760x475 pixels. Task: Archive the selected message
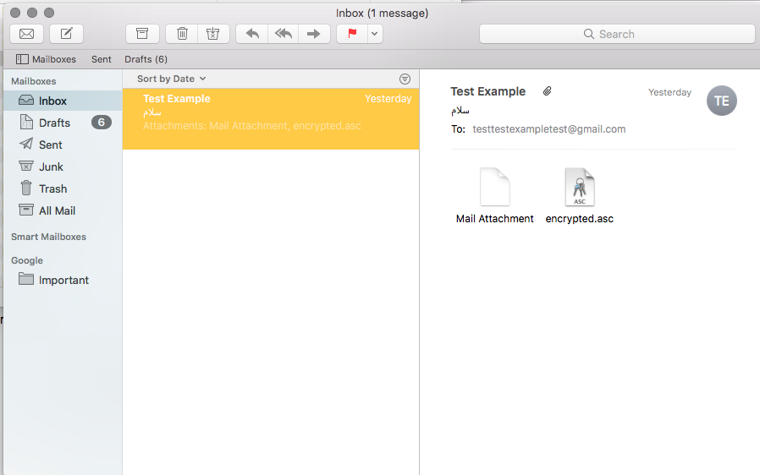[x=142, y=34]
